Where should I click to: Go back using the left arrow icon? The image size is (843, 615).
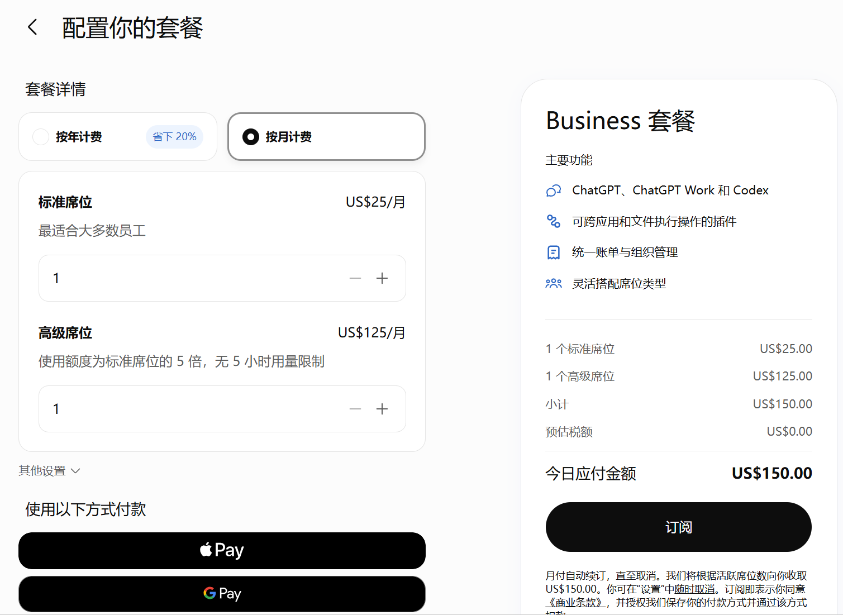pyautogui.click(x=32, y=27)
